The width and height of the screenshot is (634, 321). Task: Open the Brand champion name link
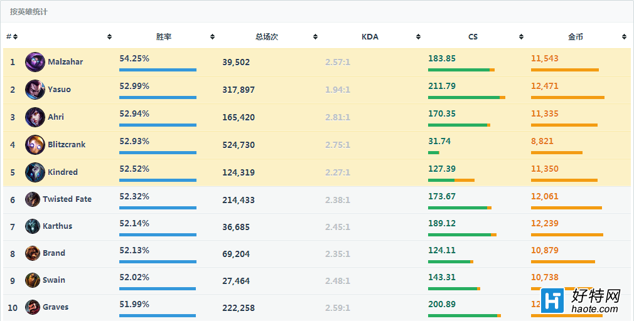coord(54,253)
